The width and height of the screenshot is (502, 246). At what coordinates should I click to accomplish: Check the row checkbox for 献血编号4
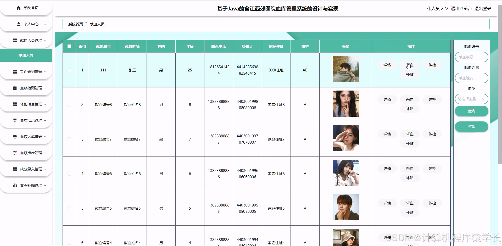[69, 243]
